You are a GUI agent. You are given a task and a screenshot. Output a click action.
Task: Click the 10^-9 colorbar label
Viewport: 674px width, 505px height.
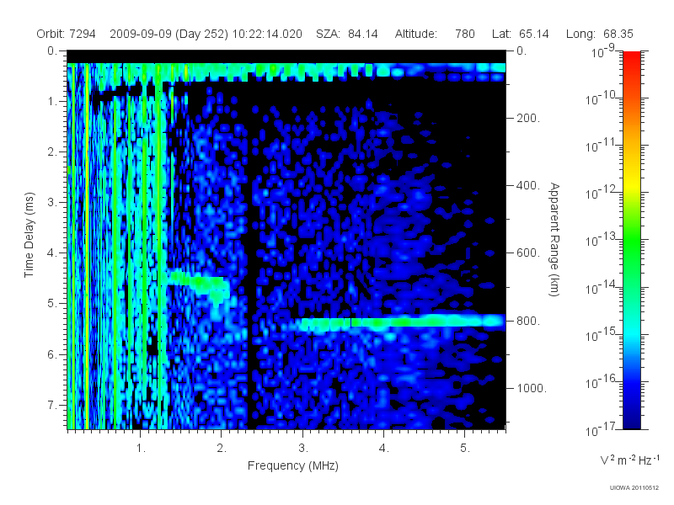(x=603, y=51)
